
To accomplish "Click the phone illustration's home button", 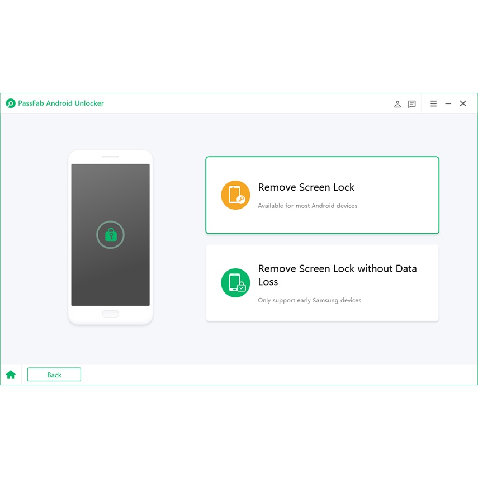I will click(110, 314).
